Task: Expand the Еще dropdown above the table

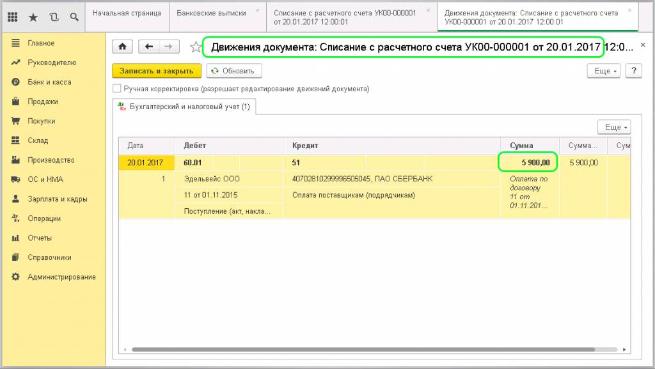Action: tap(614, 127)
